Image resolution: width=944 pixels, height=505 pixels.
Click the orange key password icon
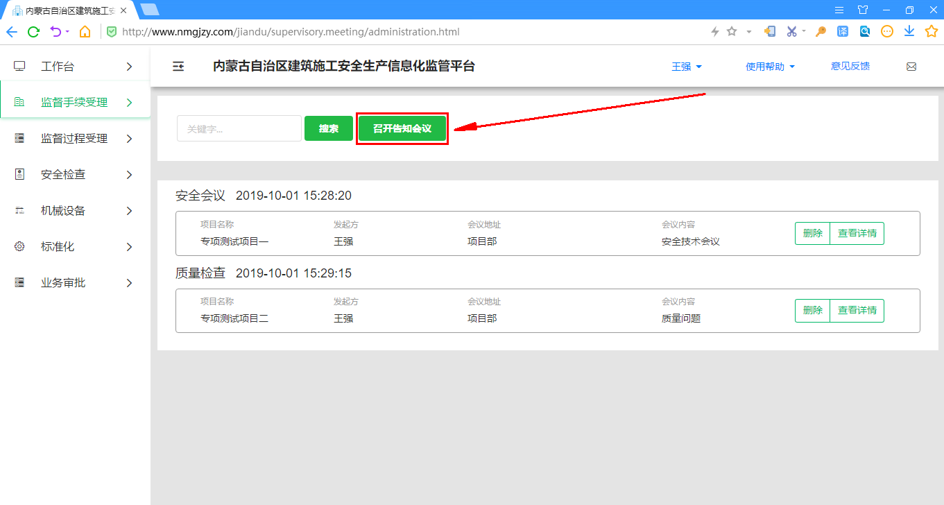coord(821,32)
